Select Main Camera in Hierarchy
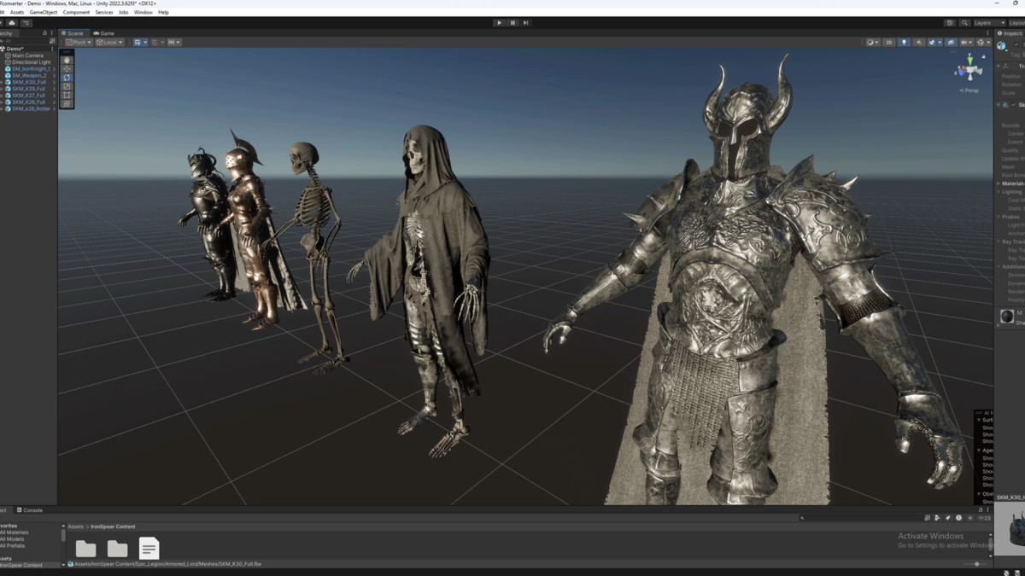1025x576 pixels. pos(27,55)
